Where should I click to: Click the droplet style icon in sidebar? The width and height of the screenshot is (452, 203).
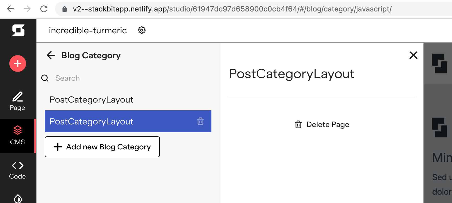coord(18,198)
